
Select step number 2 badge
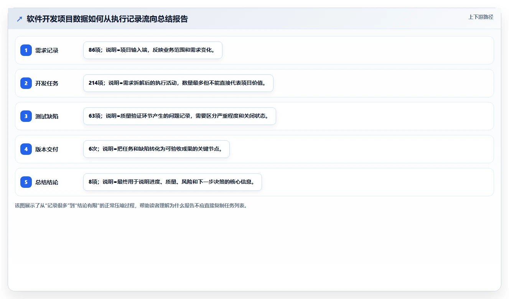[x=26, y=83]
